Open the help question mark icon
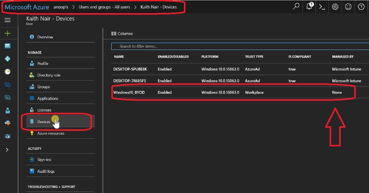The image size is (369, 193). coord(361,7)
